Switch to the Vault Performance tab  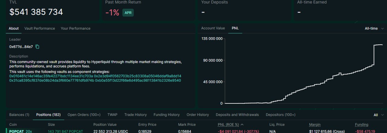[40, 28]
